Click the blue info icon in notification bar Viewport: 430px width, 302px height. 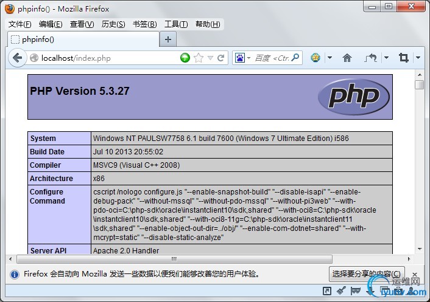coord(15,274)
